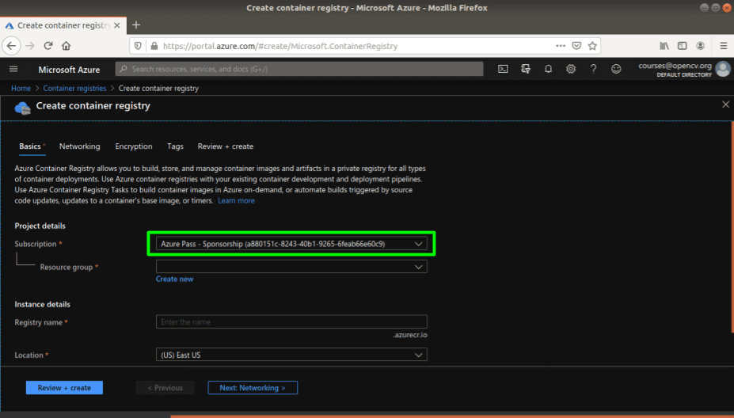
Task: Switch to the Encryption tab
Action: 133,146
